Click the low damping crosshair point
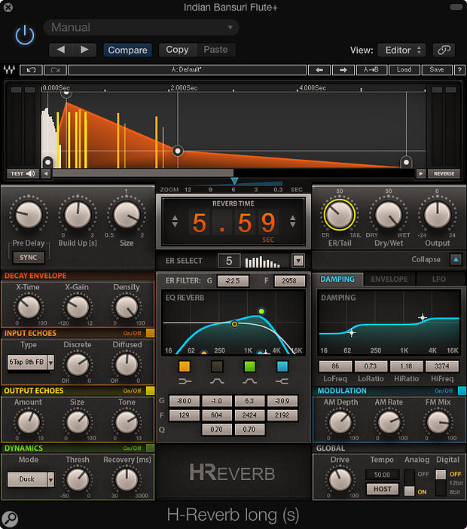 [x=351, y=332]
